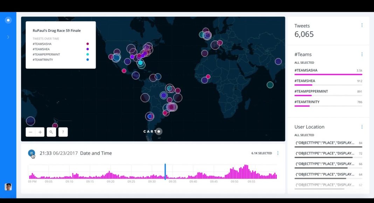The image size is (374, 203).
Task: Click the white circle icon atop the sidebar
Action: click(x=8, y=20)
